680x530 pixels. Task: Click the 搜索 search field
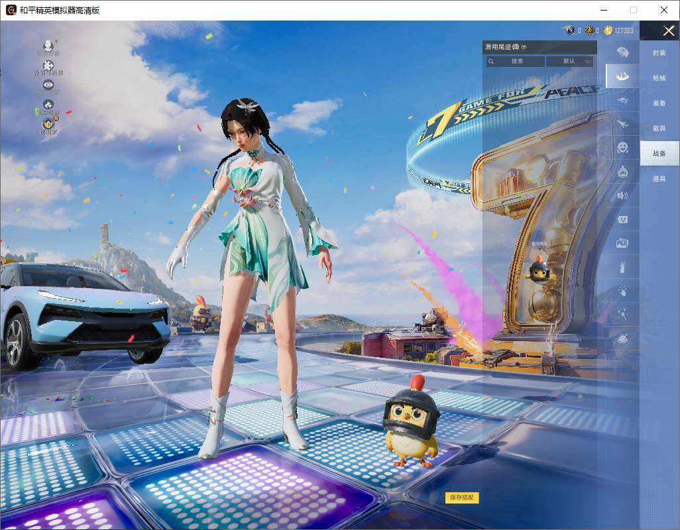click(515, 61)
